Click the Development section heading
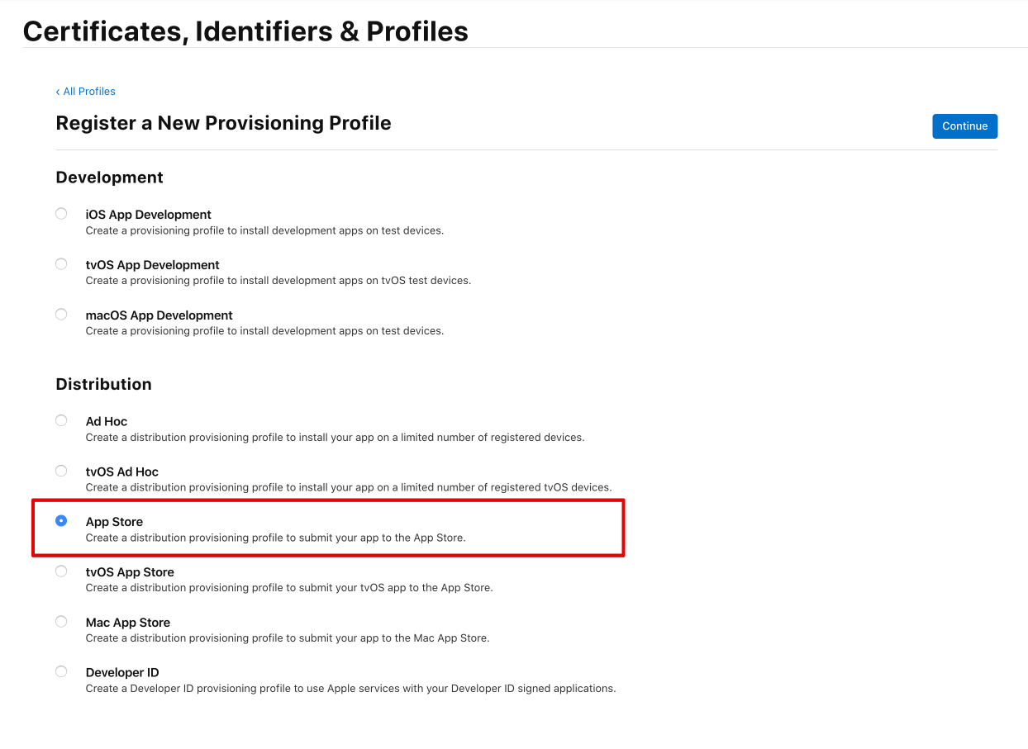1028x749 pixels. 109,177
